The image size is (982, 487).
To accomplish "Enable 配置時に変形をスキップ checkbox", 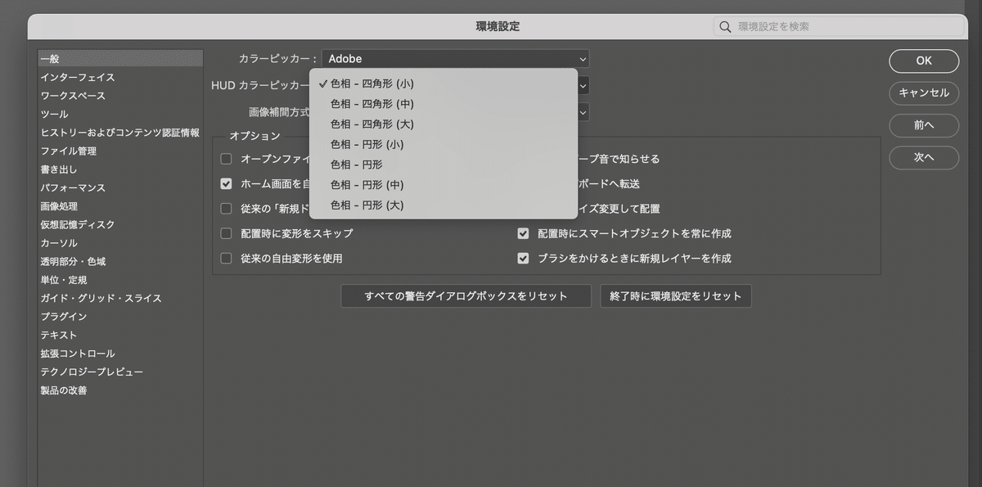I will click(226, 233).
